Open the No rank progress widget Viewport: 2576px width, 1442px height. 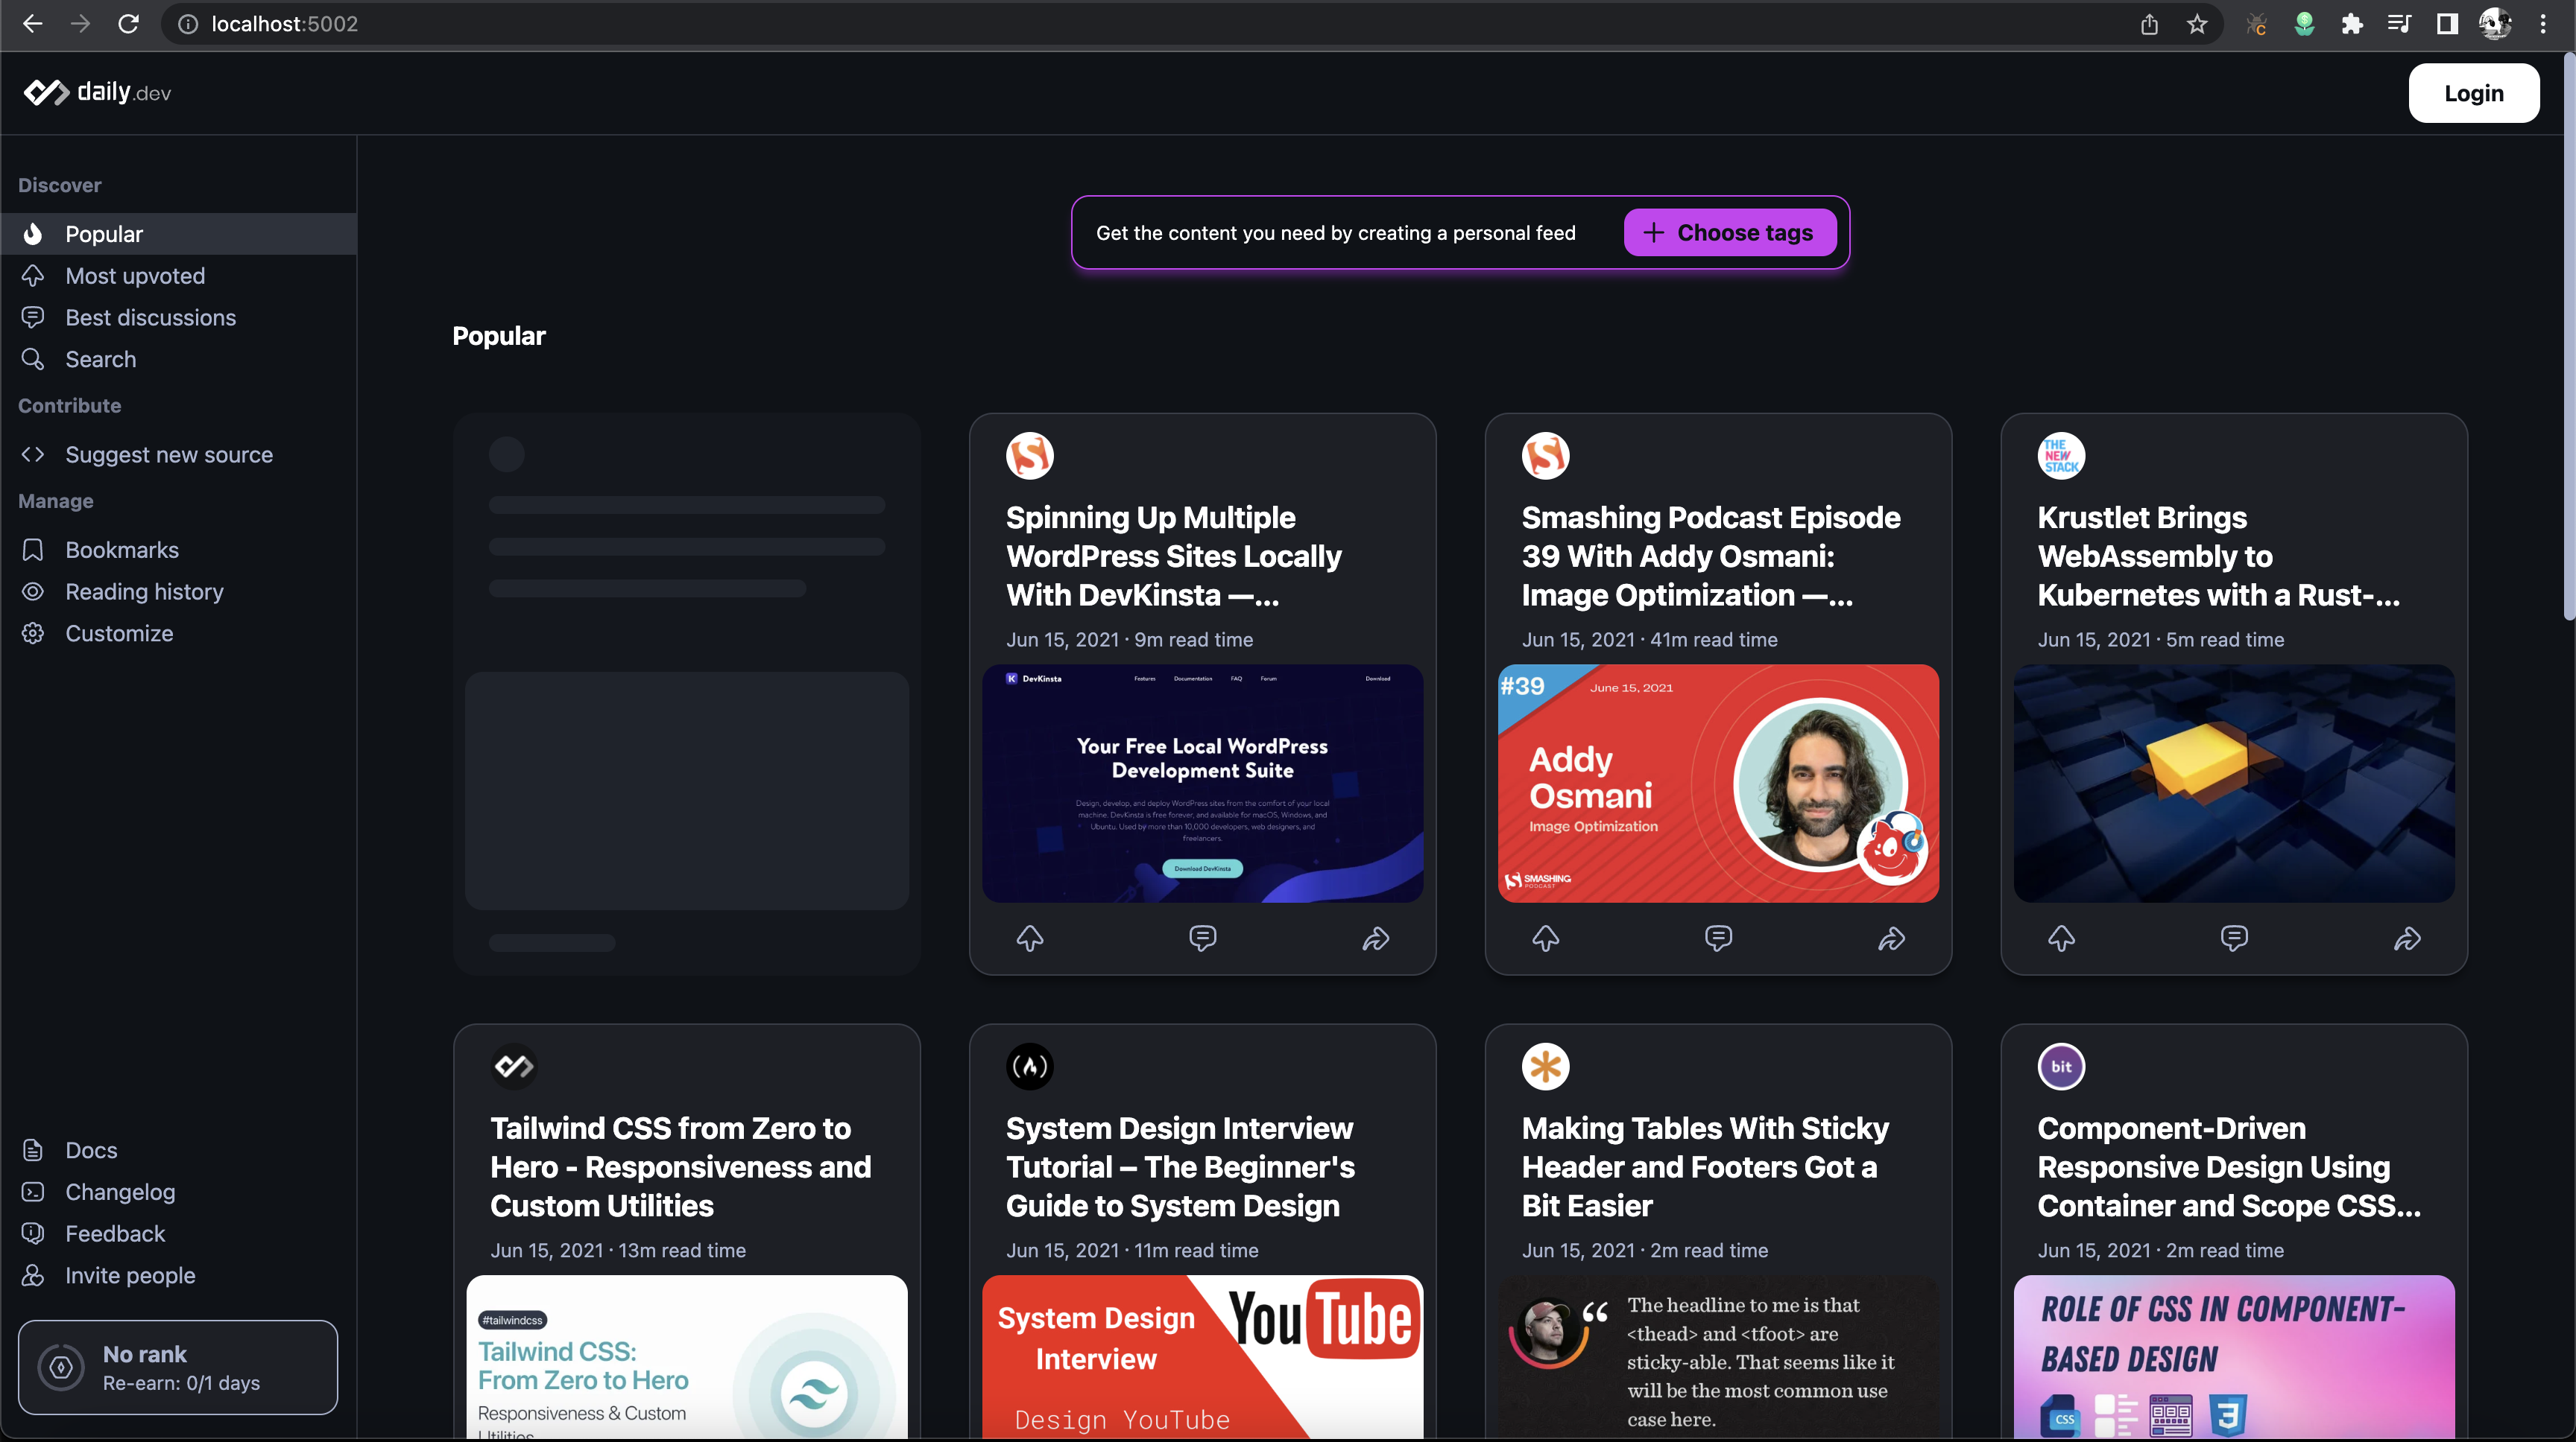(x=178, y=1367)
